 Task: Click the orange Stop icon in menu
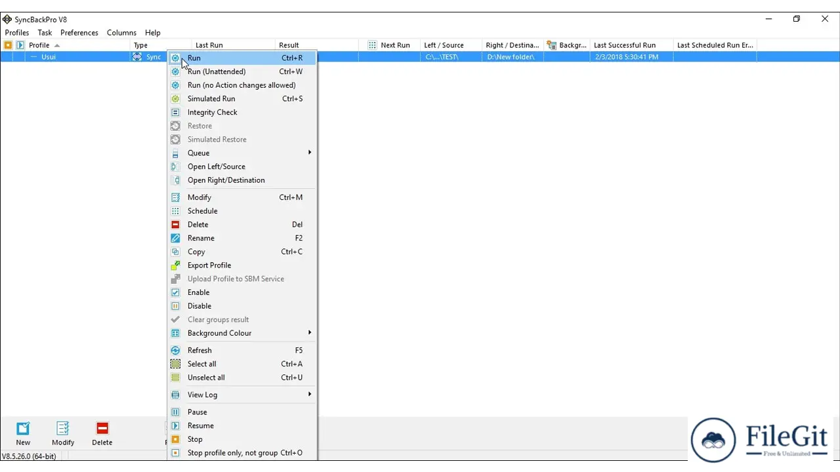pos(175,439)
